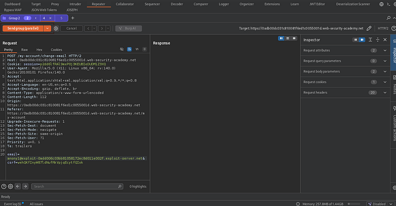Go to the Decoder tab
Screen dimensions: 396x206
coord(177,4)
